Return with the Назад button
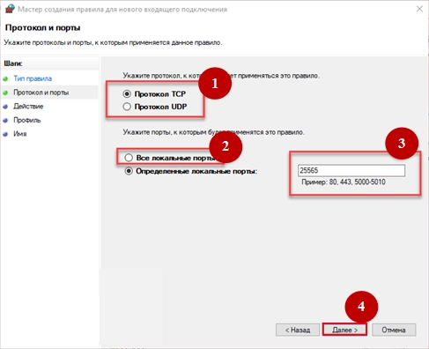This screenshot has height=349, width=429. (298, 330)
